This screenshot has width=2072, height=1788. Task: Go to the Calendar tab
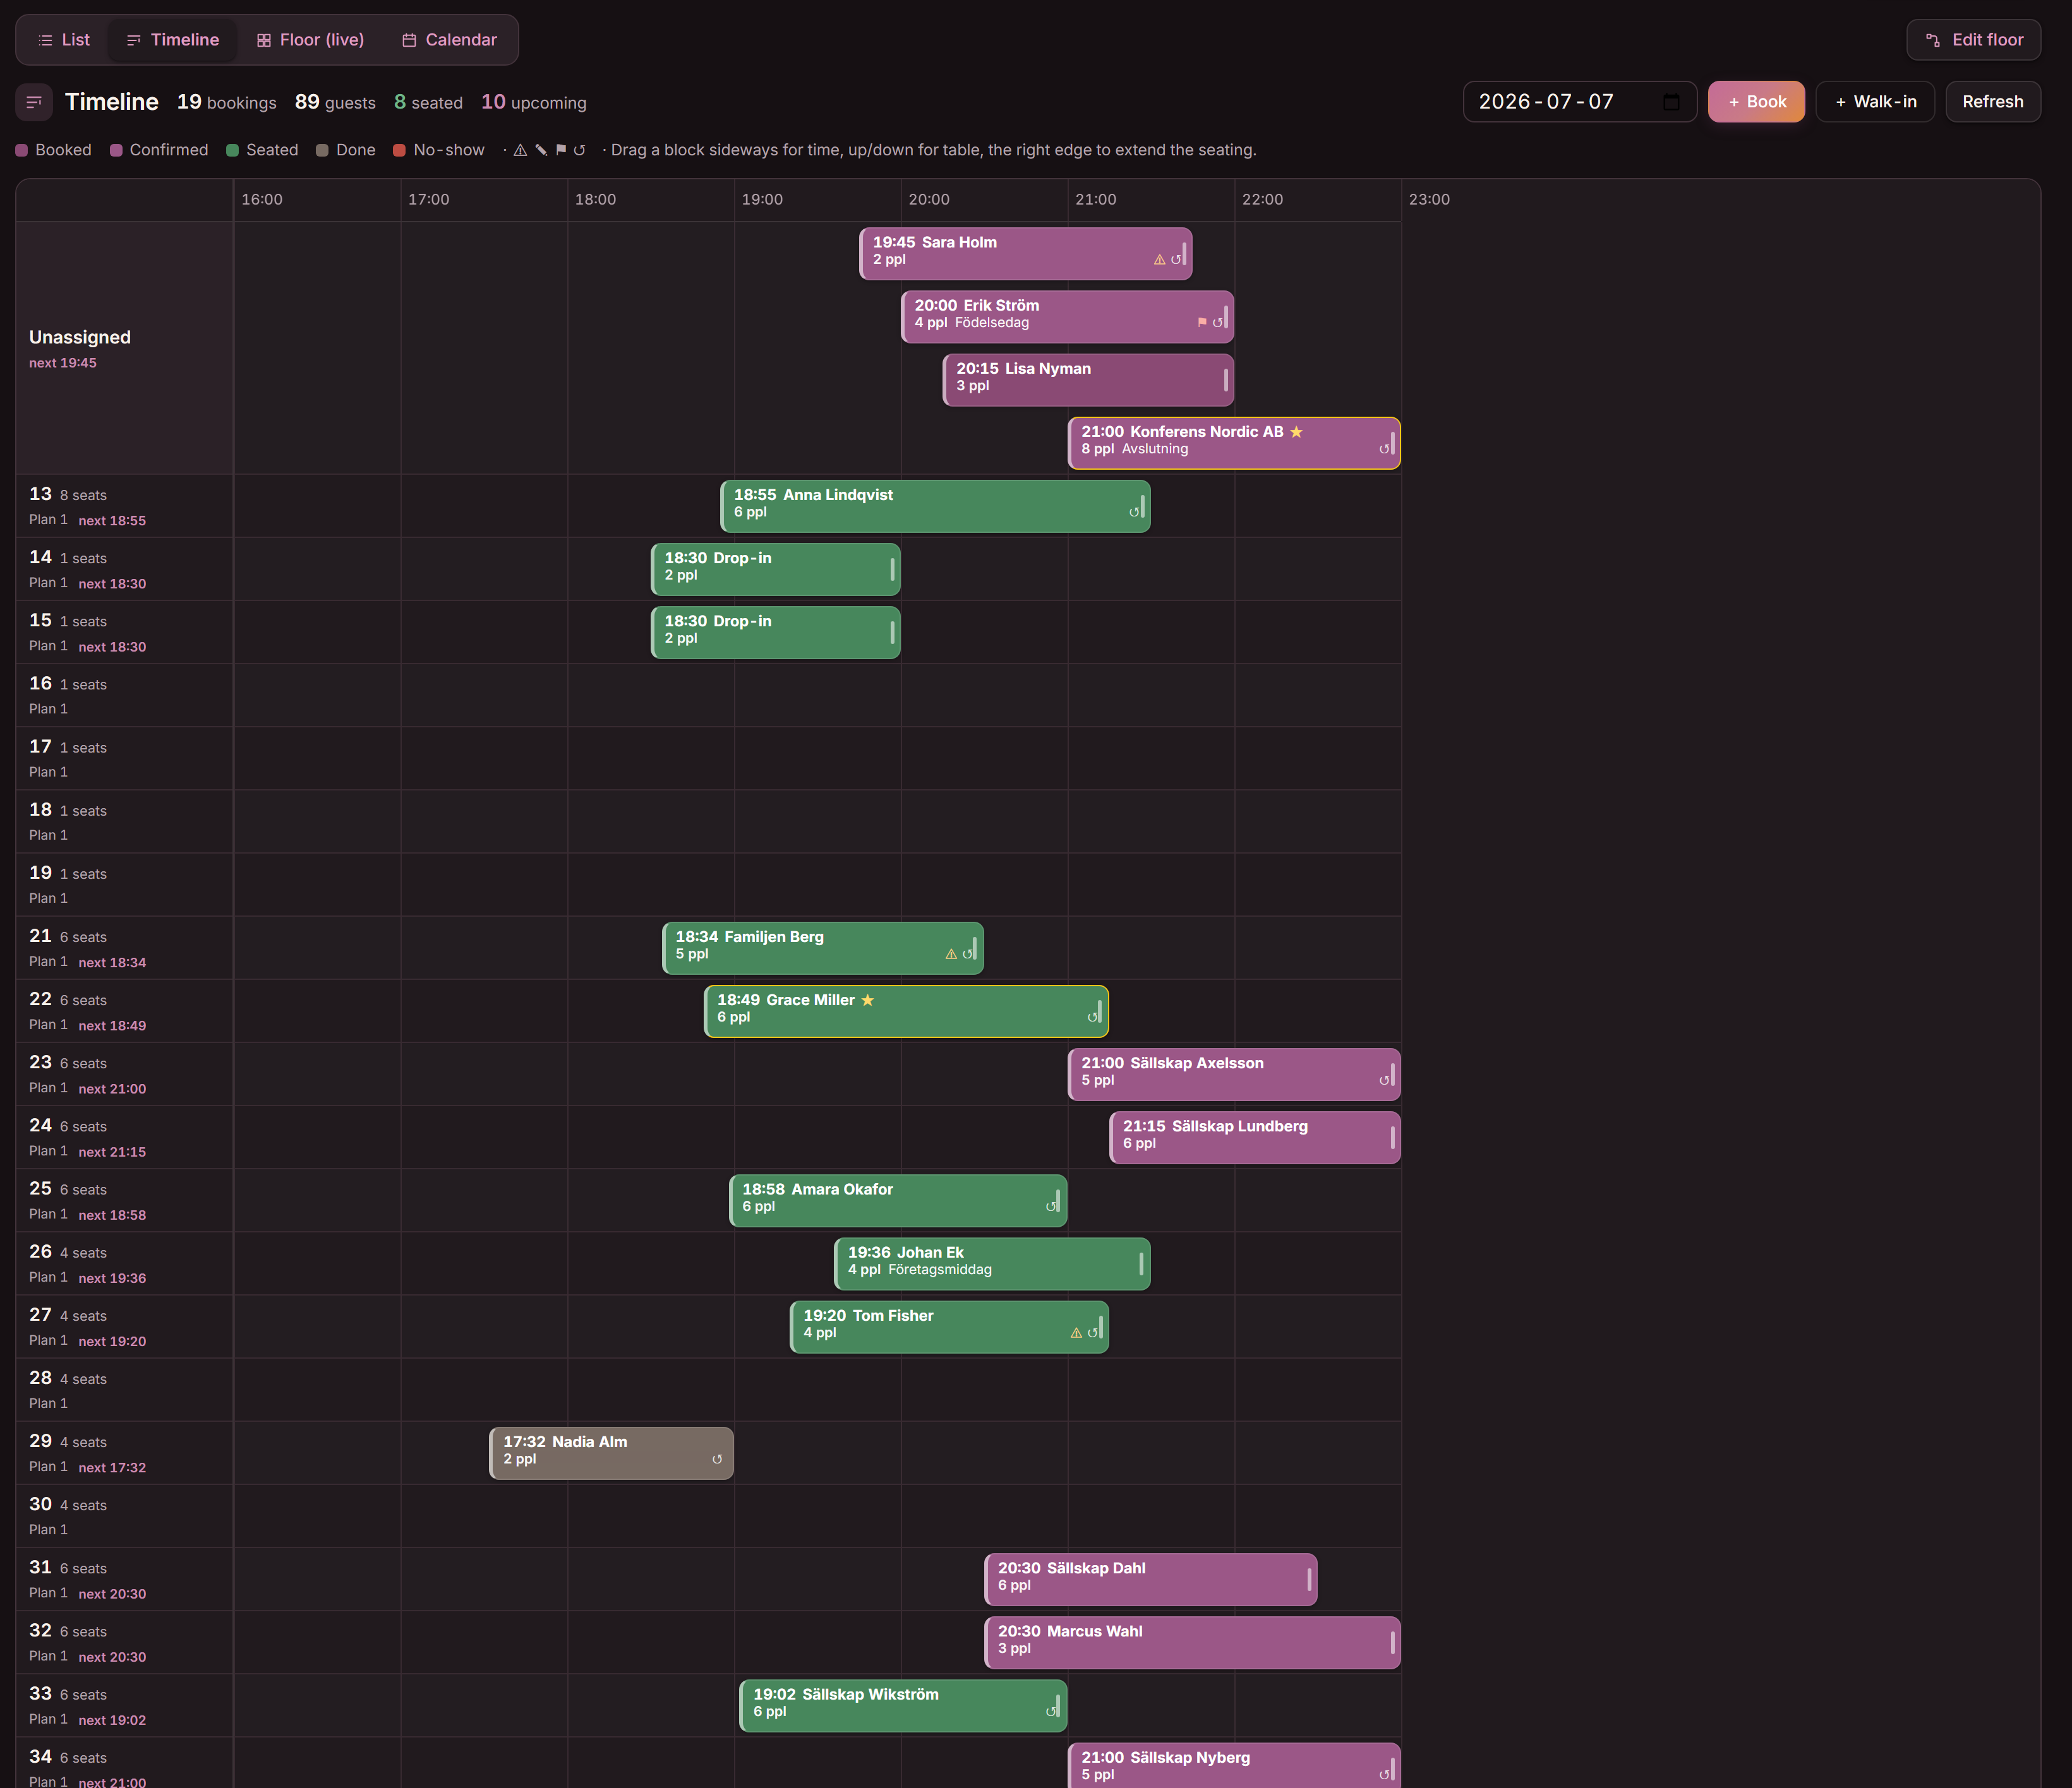tap(449, 40)
